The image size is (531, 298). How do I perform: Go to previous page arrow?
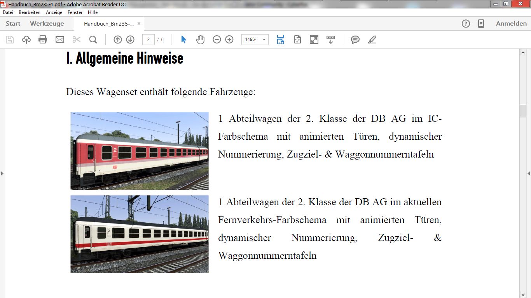(x=118, y=40)
